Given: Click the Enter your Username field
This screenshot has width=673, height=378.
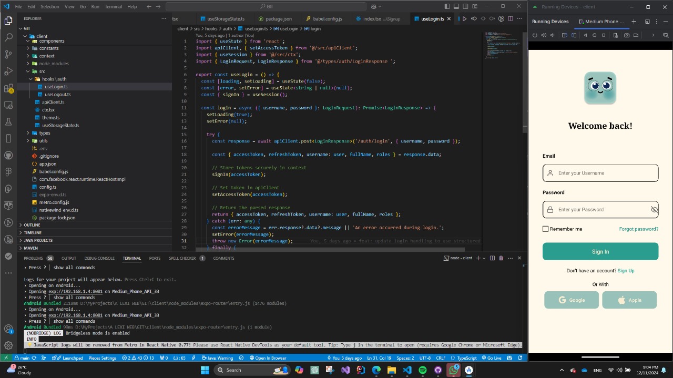Looking at the screenshot, I should coord(600,173).
